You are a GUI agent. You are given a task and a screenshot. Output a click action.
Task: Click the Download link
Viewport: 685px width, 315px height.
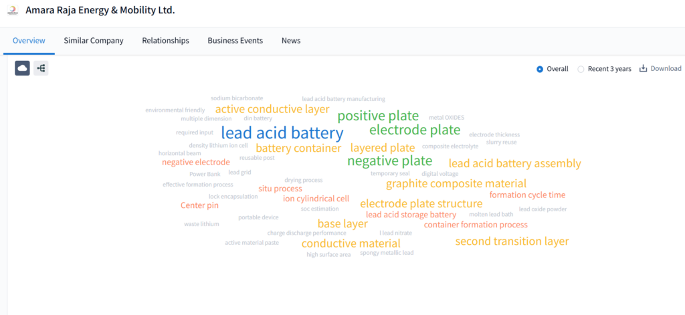click(x=666, y=68)
